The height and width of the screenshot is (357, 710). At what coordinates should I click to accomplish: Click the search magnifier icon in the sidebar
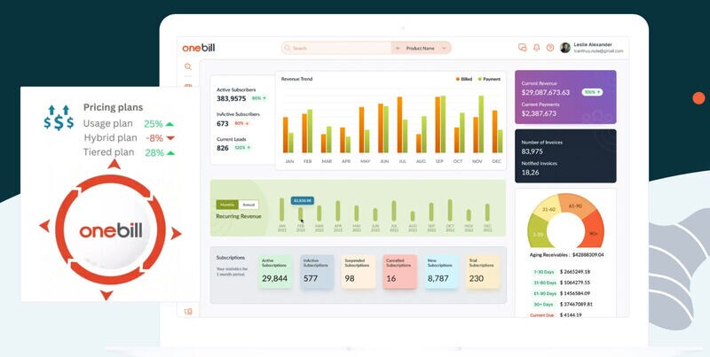click(188, 66)
